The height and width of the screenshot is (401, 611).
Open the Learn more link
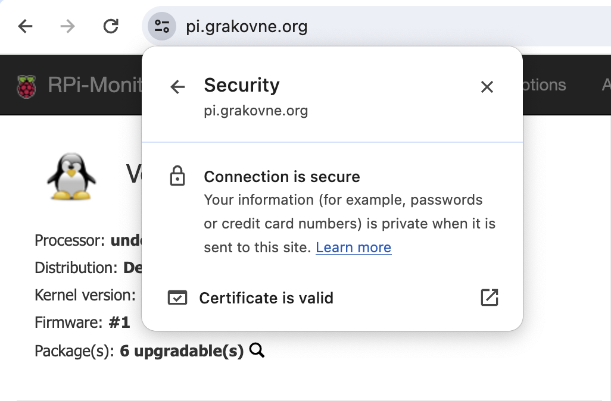tap(353, 248)
